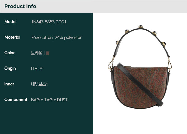Select the ITALY origin value

(x=37, y=69)
